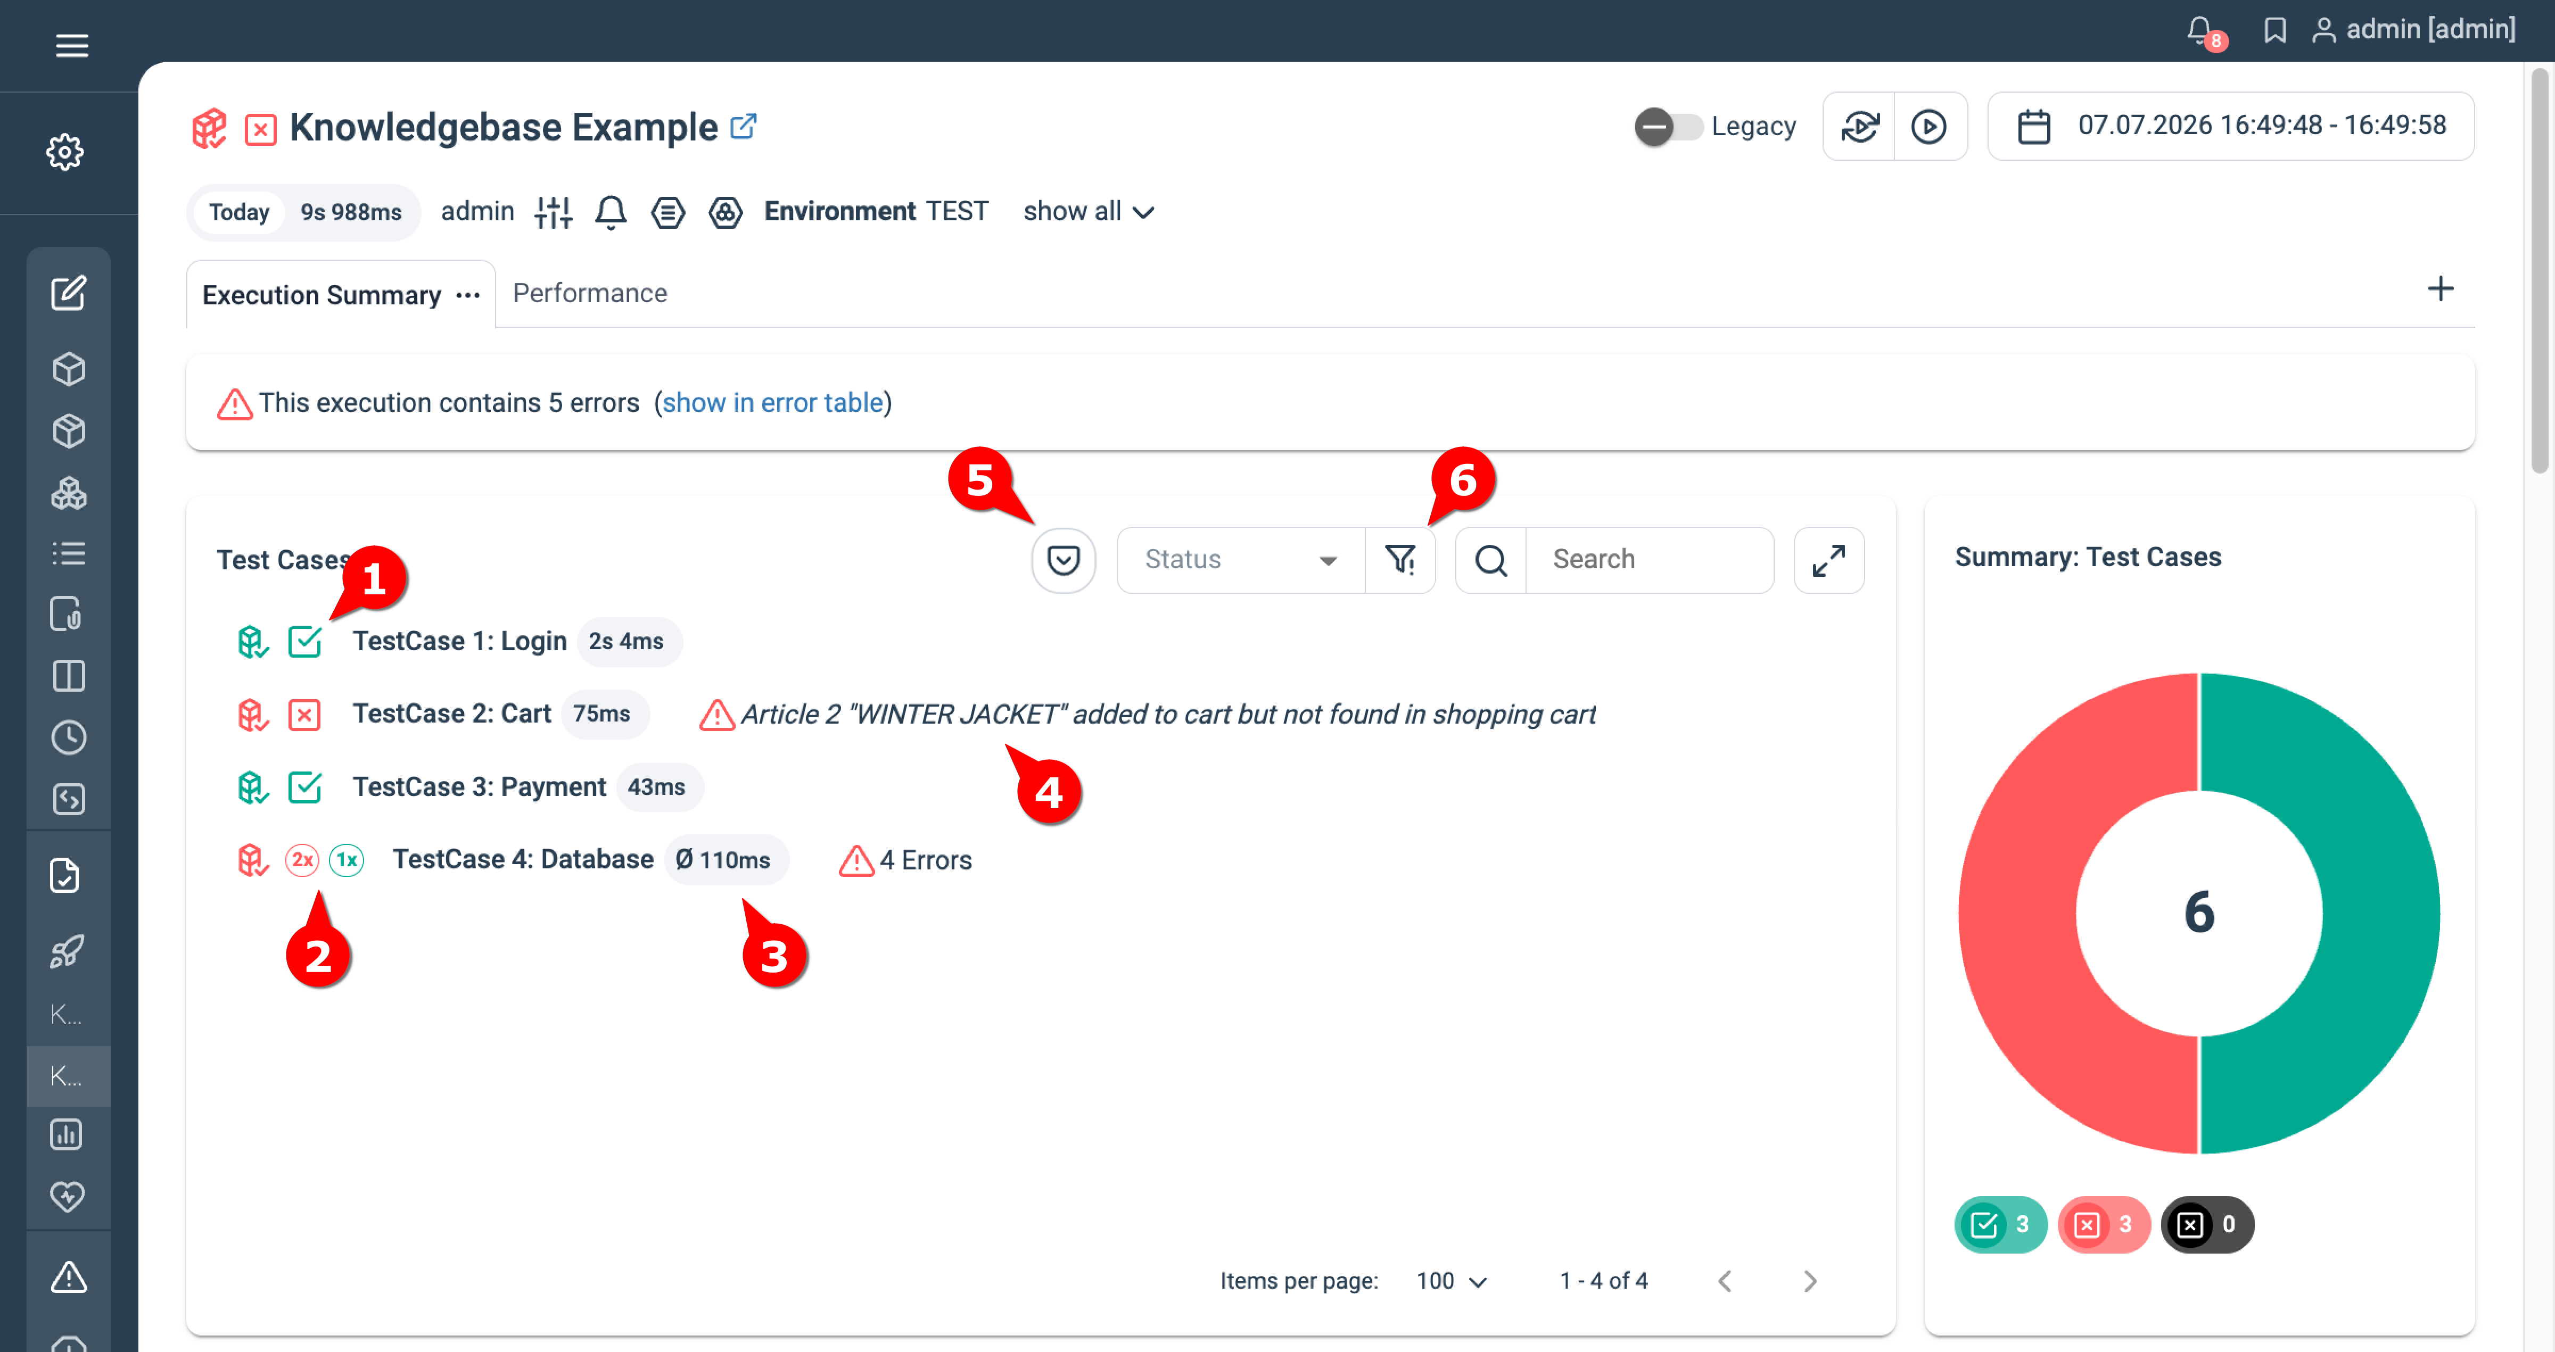
Task: Click the WINTER JACKET error message
Action: coord(1168,715)
